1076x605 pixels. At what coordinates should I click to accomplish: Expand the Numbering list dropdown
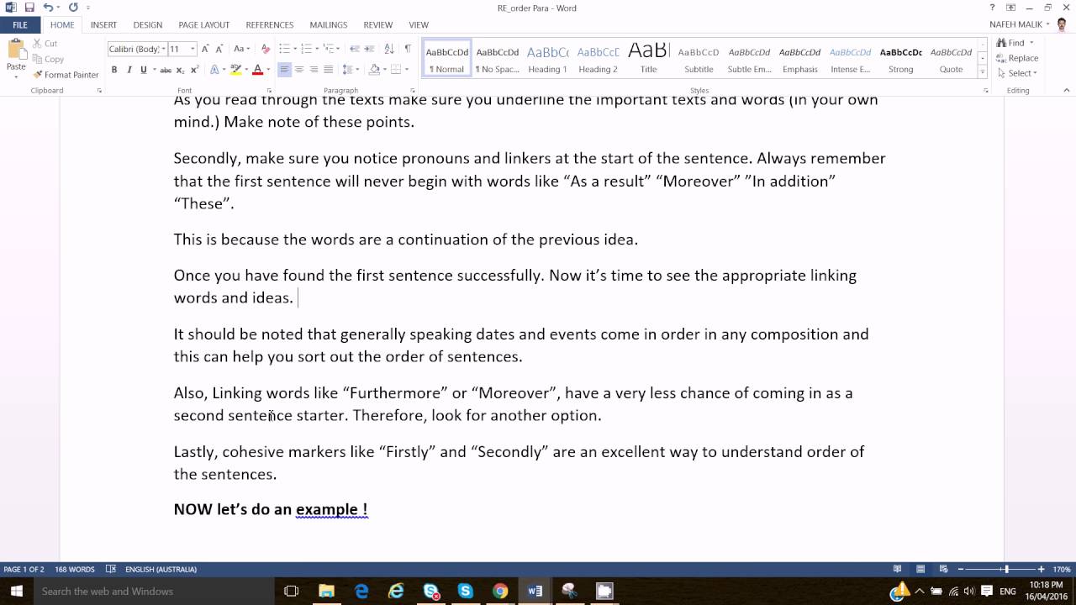(x=315, y=49)
